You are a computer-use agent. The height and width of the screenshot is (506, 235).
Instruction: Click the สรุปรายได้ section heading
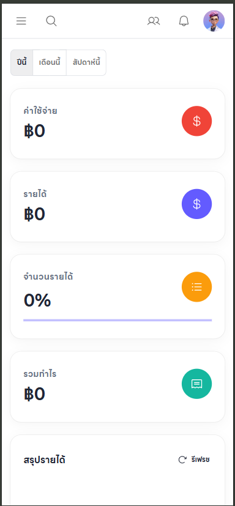pos(44,460)
